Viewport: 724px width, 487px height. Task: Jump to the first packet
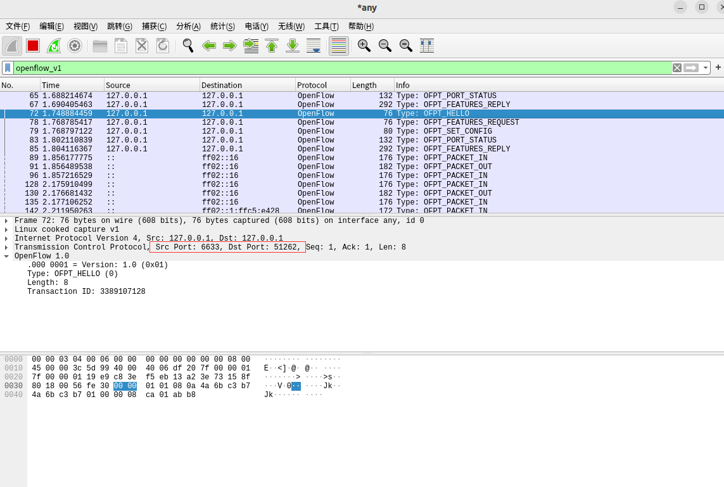coord(272,46)
